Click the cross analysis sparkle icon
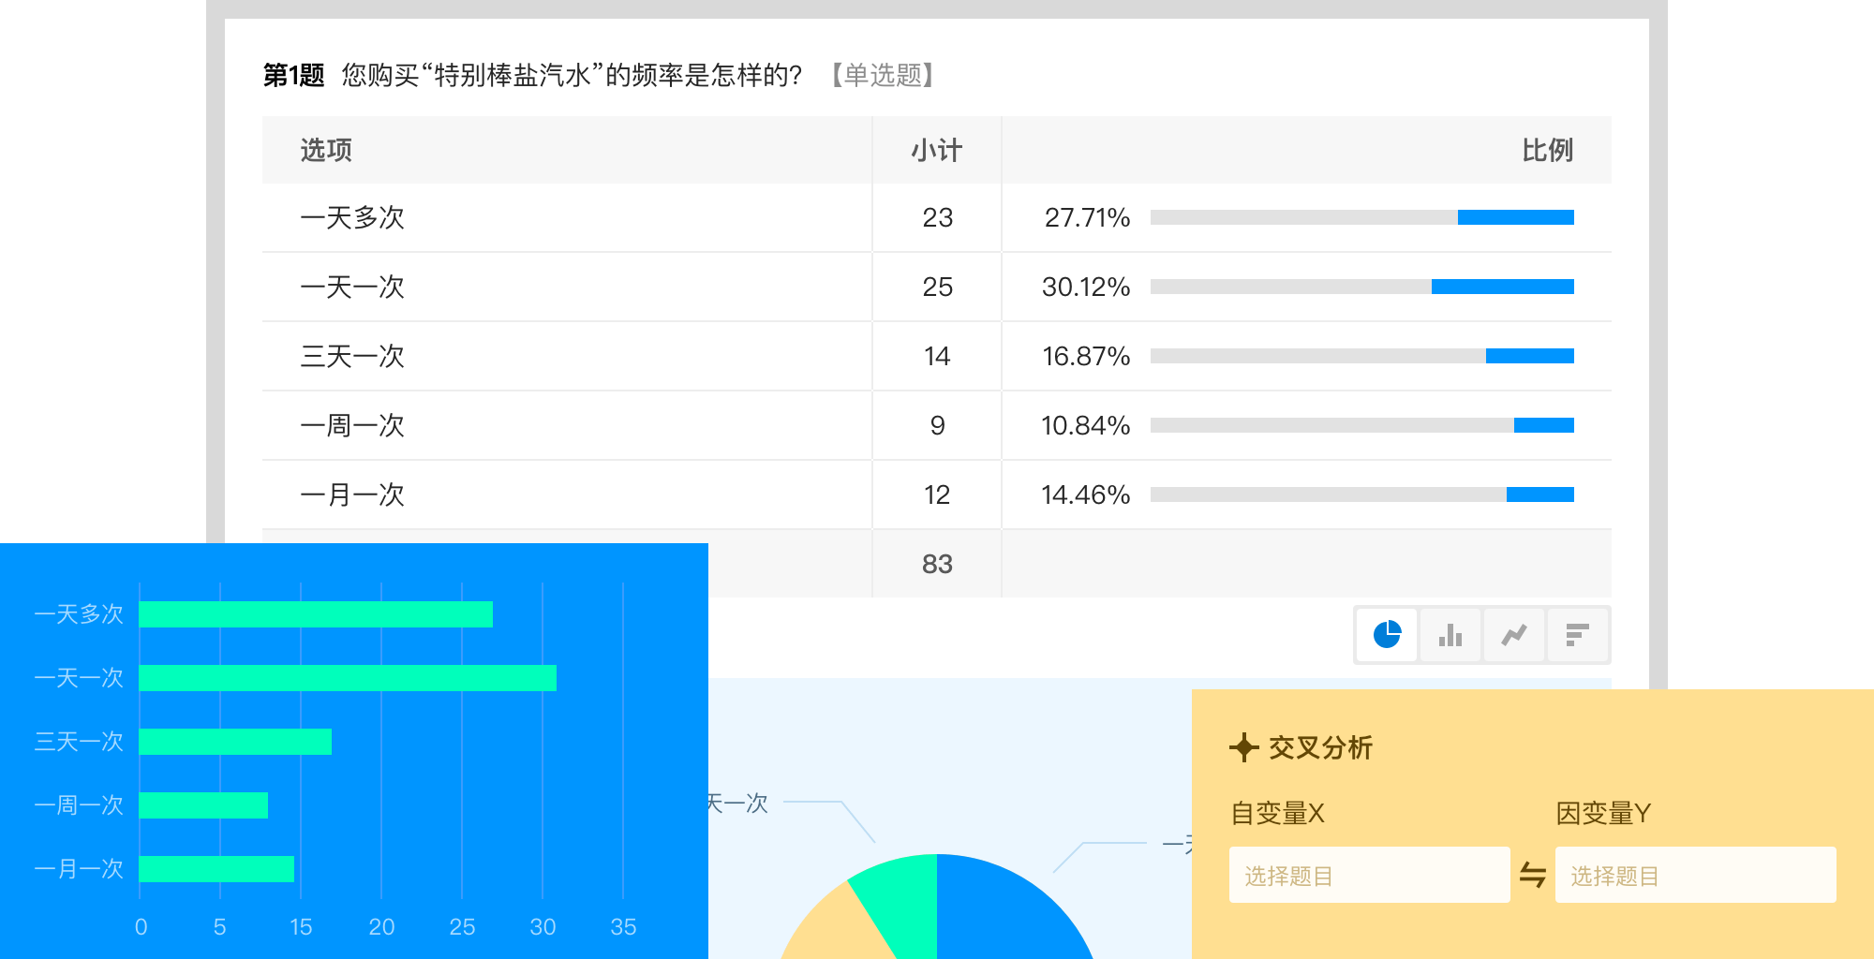The image size is (1874, 959). 1243,747
